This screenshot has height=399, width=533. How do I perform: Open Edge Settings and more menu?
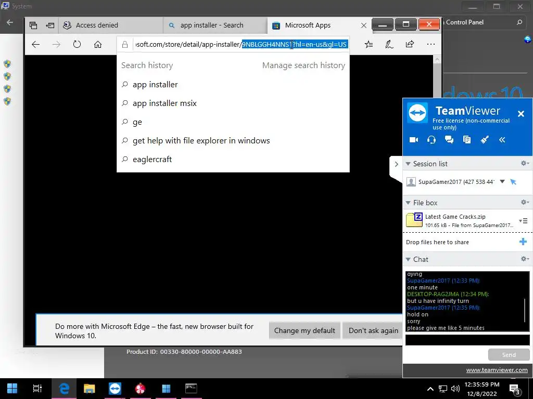pos(430,44)
